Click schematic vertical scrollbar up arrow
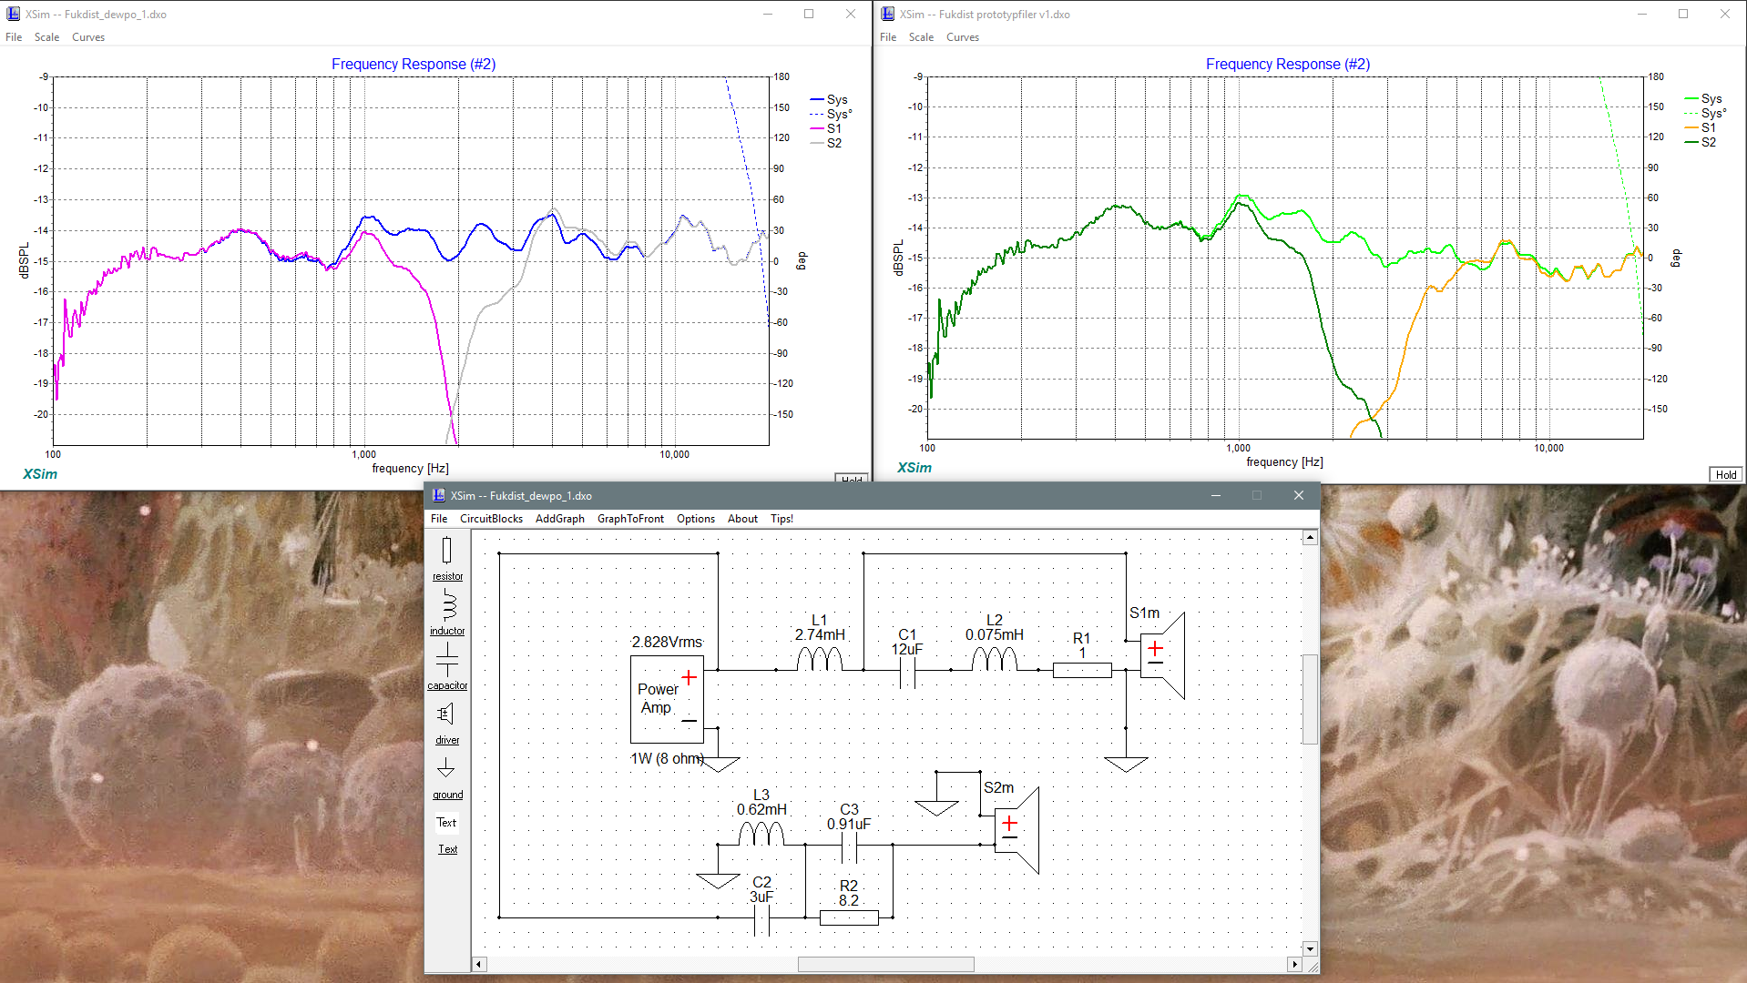Image resolution: width=1747 pixels, height=983 pixels. pyautogui.click(x=1310, y=537)
